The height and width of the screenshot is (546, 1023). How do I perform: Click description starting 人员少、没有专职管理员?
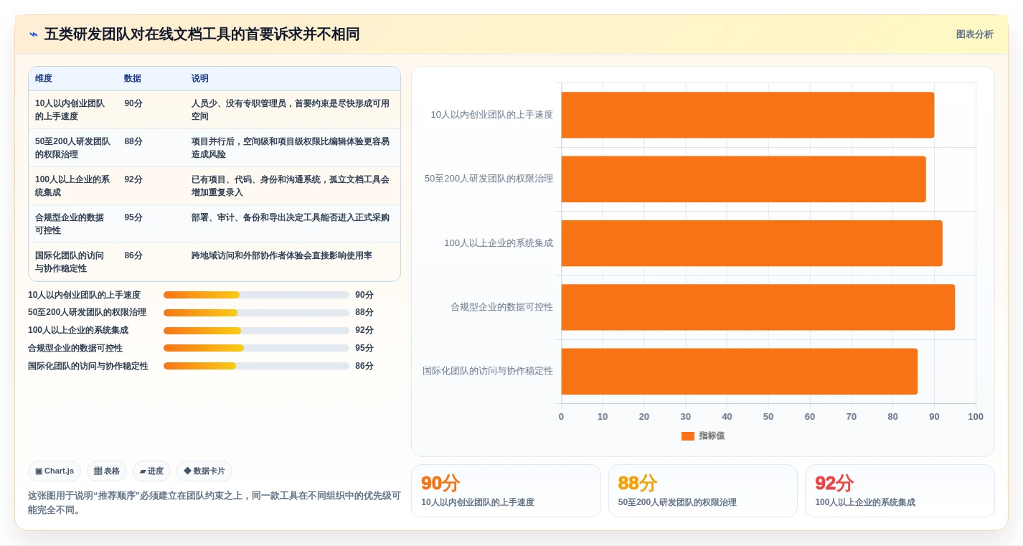coord(291,110)
